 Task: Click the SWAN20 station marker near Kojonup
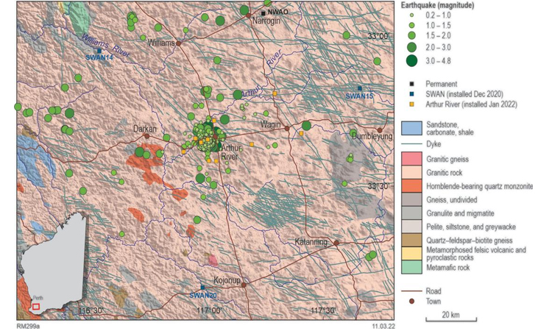pos(202,288)
